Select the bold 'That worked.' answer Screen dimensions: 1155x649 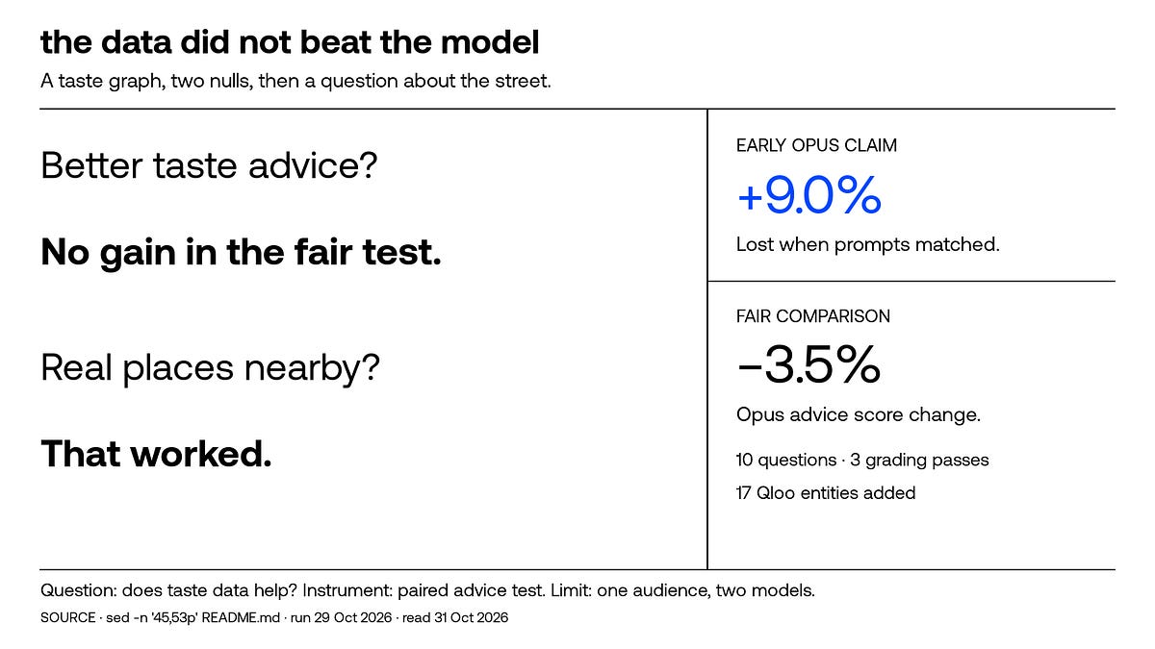[156, 453]
